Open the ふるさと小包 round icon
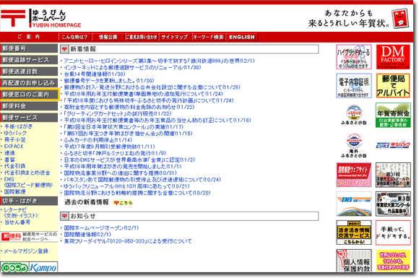419x278 pixels. [354, 115]
